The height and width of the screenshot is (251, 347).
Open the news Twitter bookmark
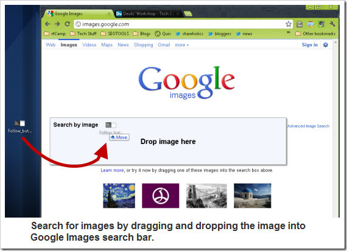(x=244, y=33)
